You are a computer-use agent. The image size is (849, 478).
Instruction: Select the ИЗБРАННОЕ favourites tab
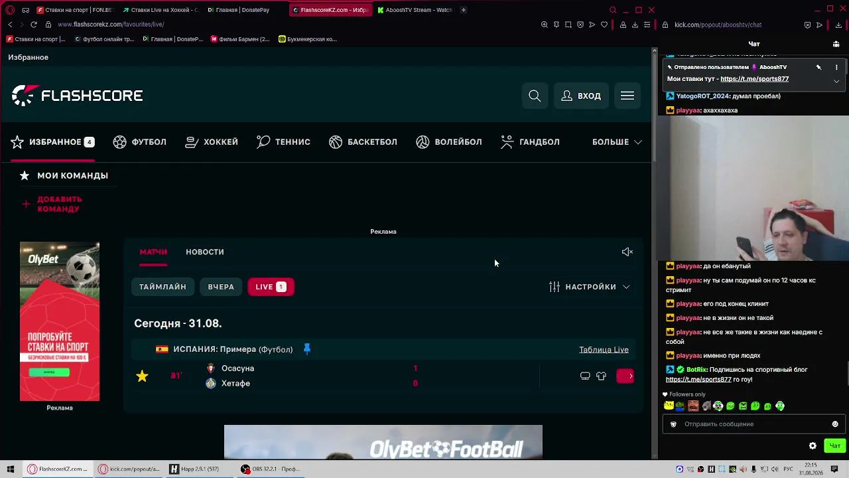tap(52, 142)
